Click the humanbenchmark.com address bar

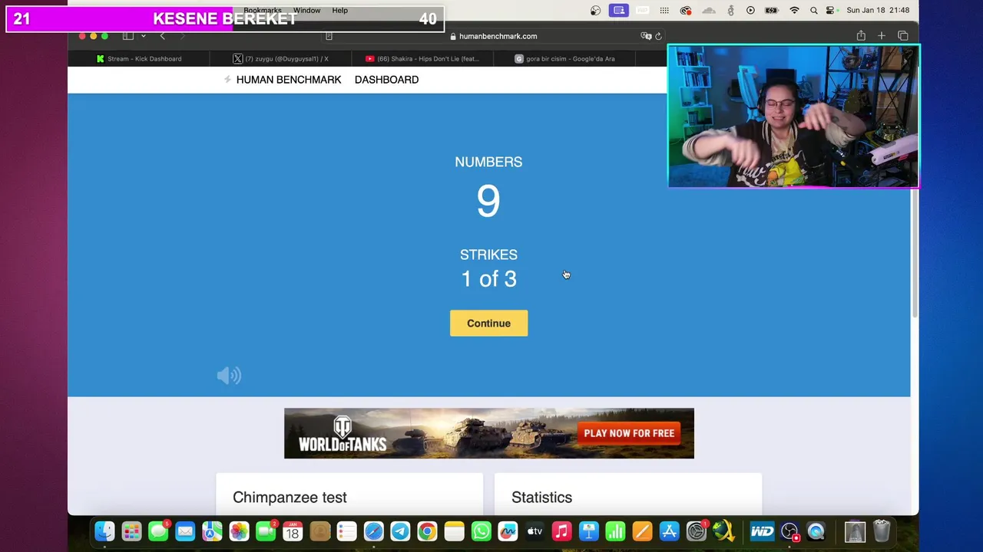pyautogui.click(x=493, y=36)
